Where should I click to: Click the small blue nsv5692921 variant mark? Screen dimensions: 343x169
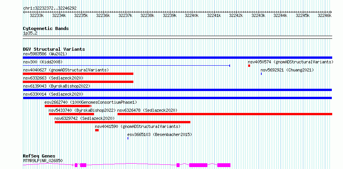coord(261,74)
